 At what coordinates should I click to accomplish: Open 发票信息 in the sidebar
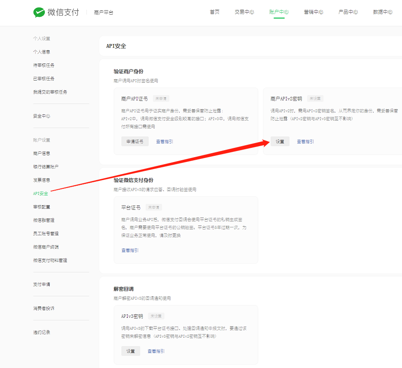click(x=41, y=180)
